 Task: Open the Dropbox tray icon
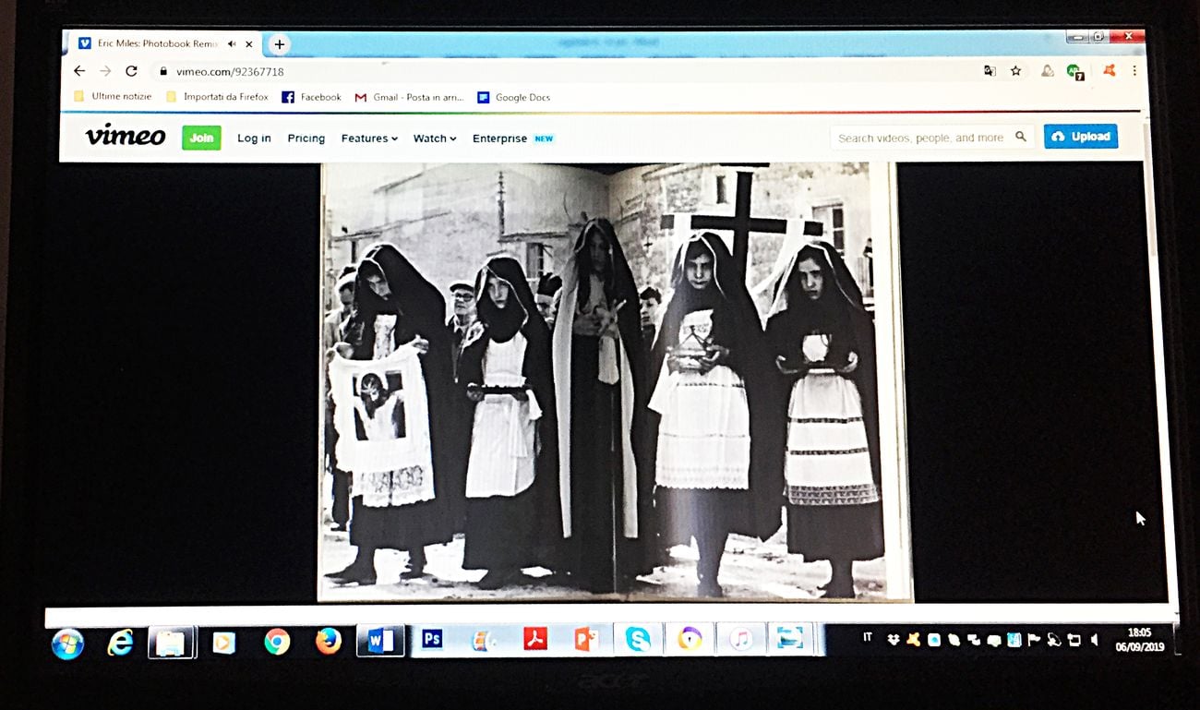click(894, 639)
